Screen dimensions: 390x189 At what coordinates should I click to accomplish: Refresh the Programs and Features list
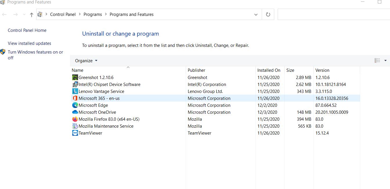pos(268,14)
